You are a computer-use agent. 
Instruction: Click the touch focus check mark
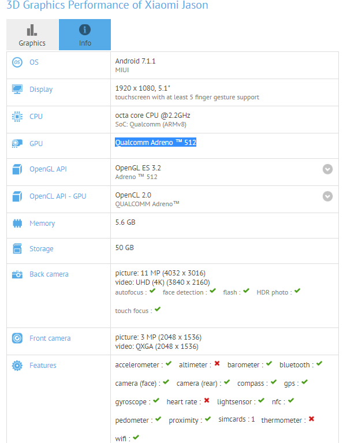(x=158, y=309)
